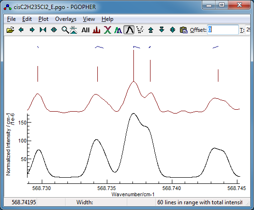The height and width of the screenshot is (210, 254).
Task: Click the All button to show full range
Action: 85,30
